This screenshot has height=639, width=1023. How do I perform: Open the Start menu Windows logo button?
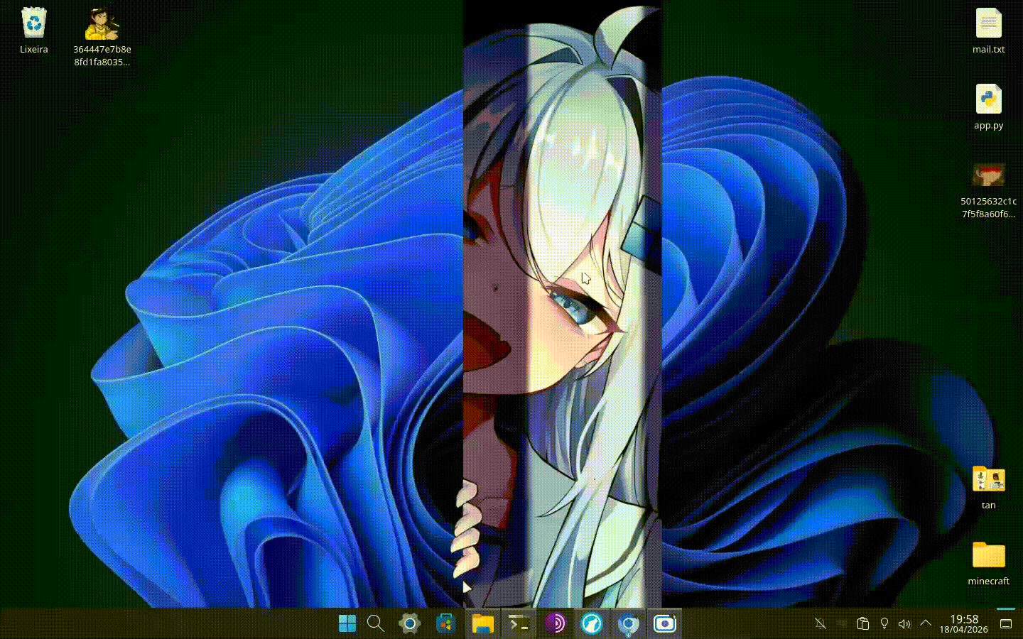[347, 623]
